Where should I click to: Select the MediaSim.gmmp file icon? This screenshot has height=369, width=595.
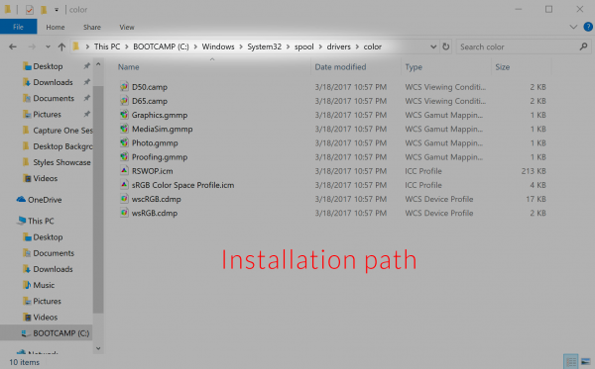coord(124,129)
